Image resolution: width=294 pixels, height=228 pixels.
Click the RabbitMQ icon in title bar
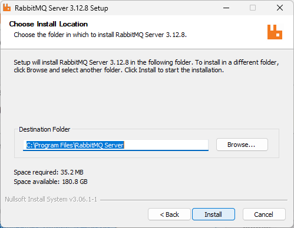tap(7, 8)
